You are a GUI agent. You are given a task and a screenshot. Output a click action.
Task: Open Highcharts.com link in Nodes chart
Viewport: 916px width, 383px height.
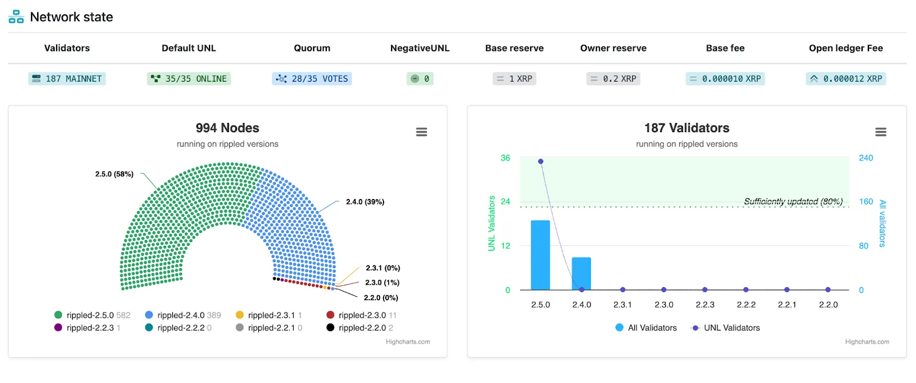click(408, 342)
